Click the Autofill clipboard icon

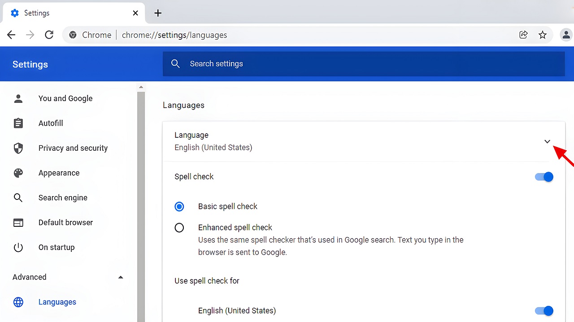(18, 123)
